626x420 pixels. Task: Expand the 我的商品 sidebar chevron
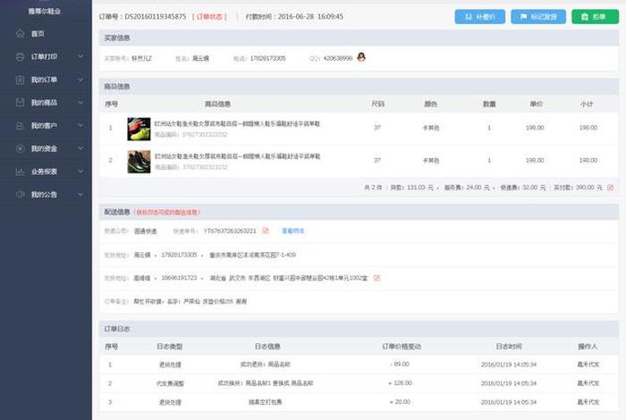pos(80,103)
